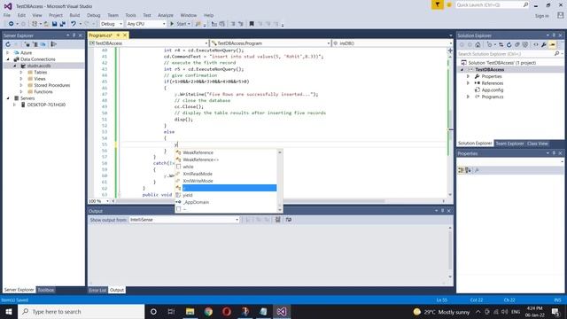Pin the Server Explorer panel with auto-hide
567x319 pixels.
[74, 35]
